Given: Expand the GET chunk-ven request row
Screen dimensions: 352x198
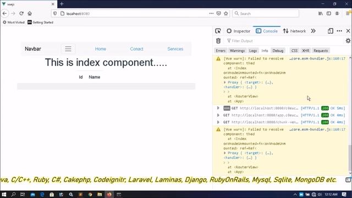Looking at the screenshot, I should coord(218,122).
